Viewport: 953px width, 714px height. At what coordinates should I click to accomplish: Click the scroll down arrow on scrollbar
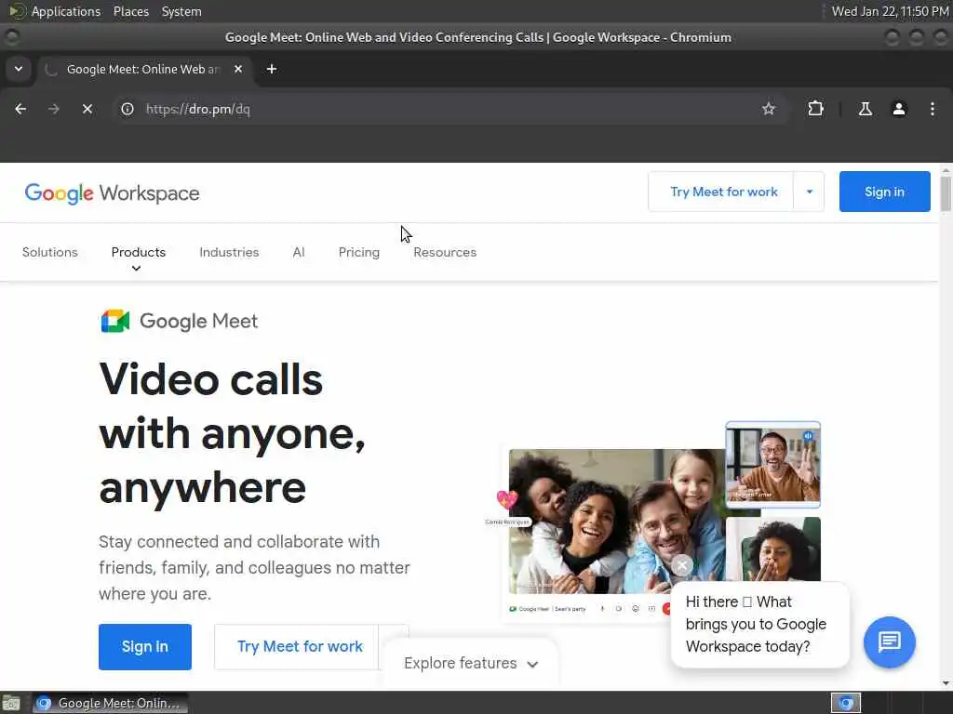click(x=946, y=683)
